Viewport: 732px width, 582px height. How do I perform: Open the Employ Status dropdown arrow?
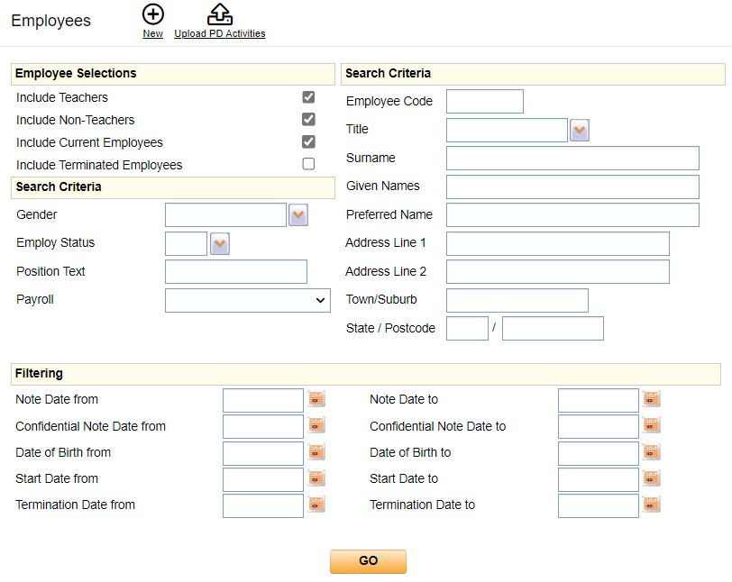220,243
